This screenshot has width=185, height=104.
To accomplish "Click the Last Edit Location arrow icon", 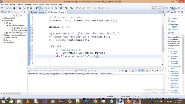I will (99, 8).
